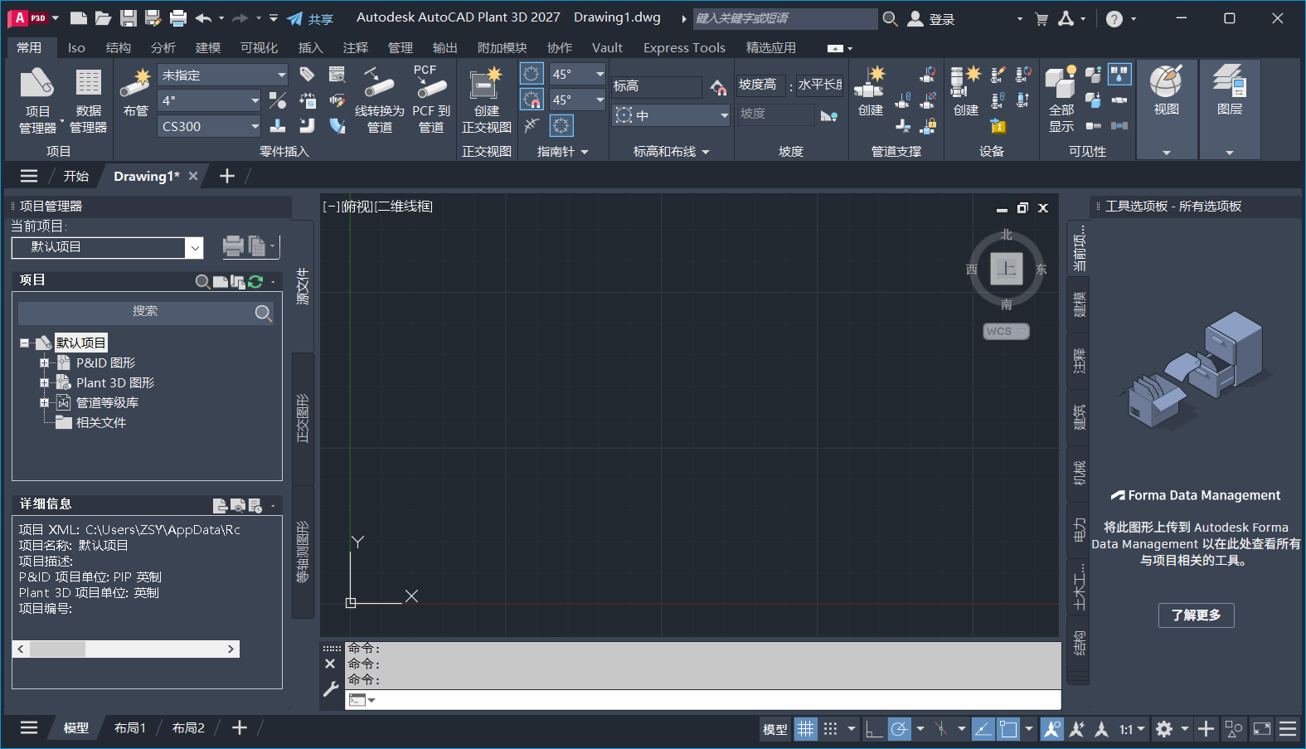This screenshot has height=749, width=1306.
Task: Click the wrench customize icon by command line
Action: [331, 689]
